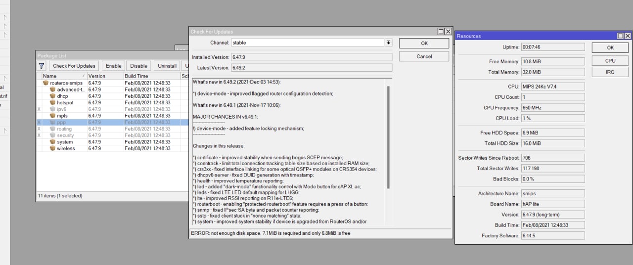Click the not enough disk space error message
Image resolution: width=633 pixels, height=265 pixels.
pyautogui.click(x=271, y=233)
